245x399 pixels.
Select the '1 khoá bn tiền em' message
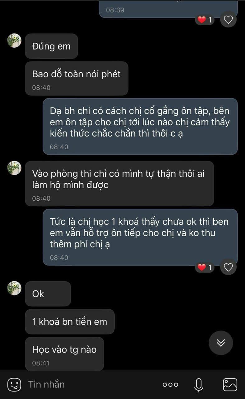click(70, 322)
